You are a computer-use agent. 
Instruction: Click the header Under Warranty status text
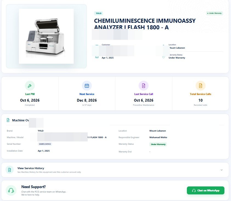[x=177, y=58]
